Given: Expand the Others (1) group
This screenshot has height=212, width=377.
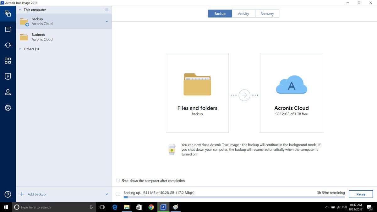Looking at the screenshot, I should [20, 49].
